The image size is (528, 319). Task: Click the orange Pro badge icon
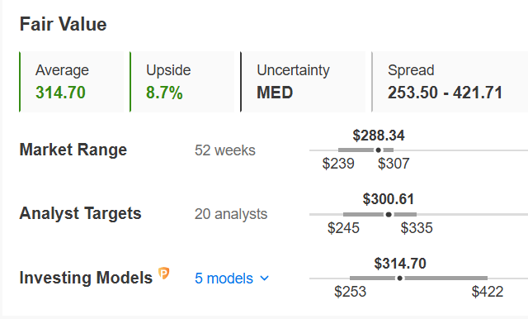(163, 274)
